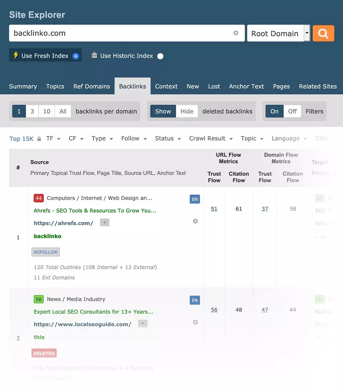Click the red 44 topical trust flow badge
This screenshot has width=343, height=391.
[x=39, y=198]
